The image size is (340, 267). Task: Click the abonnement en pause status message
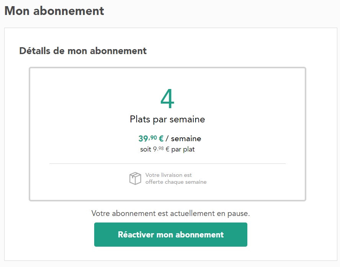pos(171,213)
